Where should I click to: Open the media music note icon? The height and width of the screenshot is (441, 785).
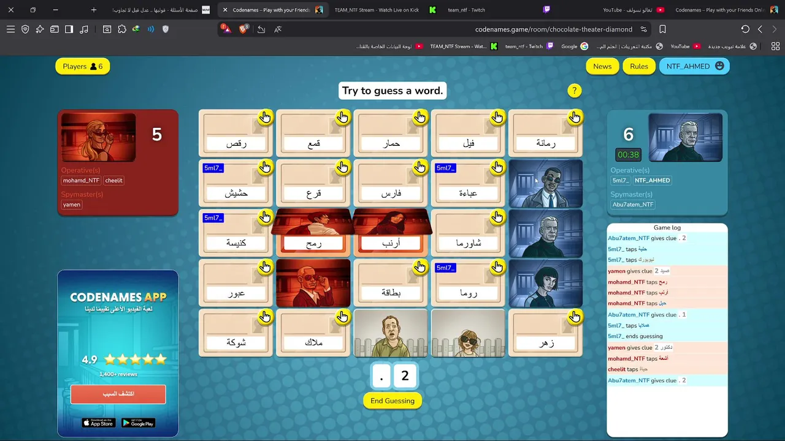pos(84,29)
